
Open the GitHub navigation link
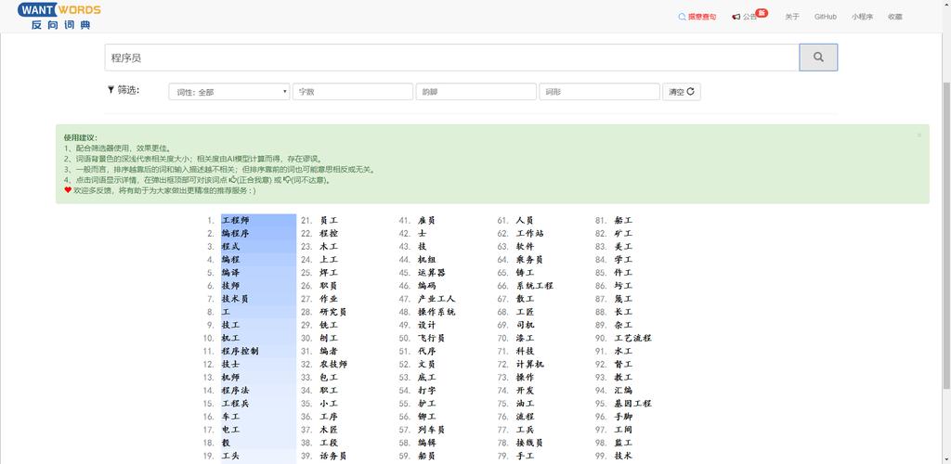tap(825, 17)
